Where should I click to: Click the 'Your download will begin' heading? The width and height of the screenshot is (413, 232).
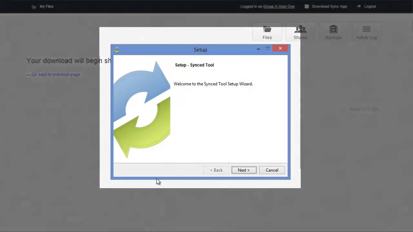click(69, 61)
